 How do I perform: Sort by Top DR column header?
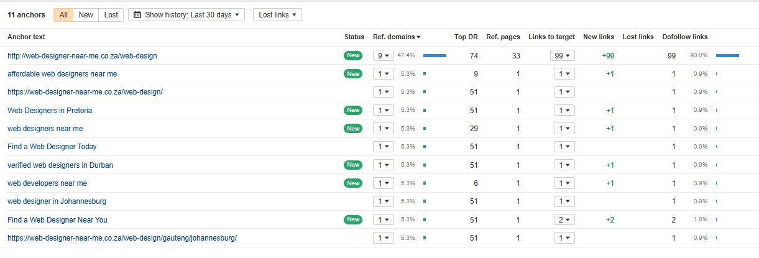click(466, 37)
